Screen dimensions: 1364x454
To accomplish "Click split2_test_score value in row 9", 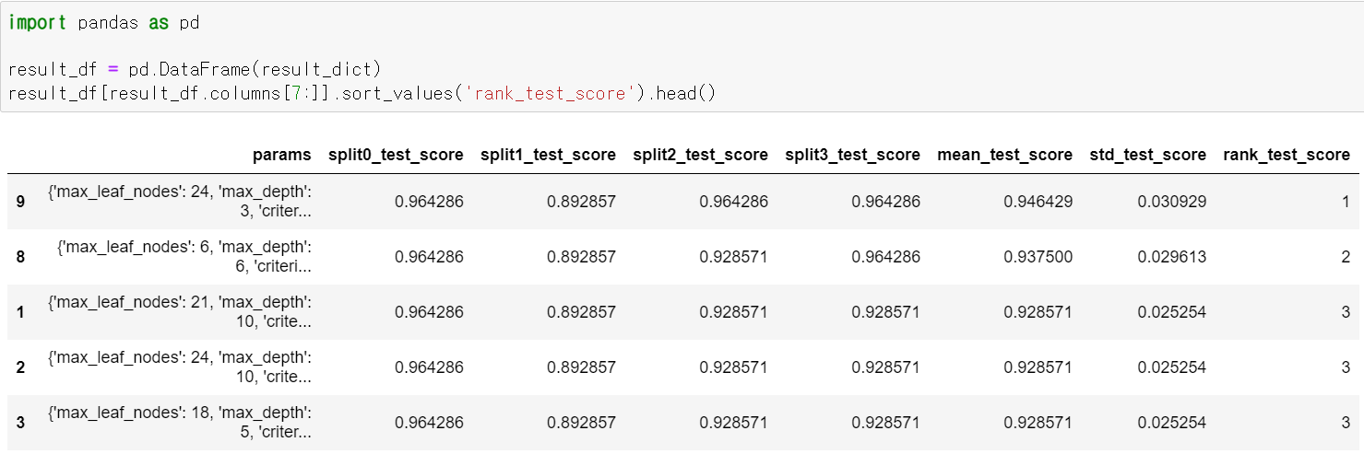I will [x=733, y=201].
